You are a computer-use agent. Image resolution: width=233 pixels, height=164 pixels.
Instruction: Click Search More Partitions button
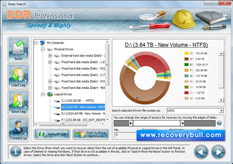[91, 134]
